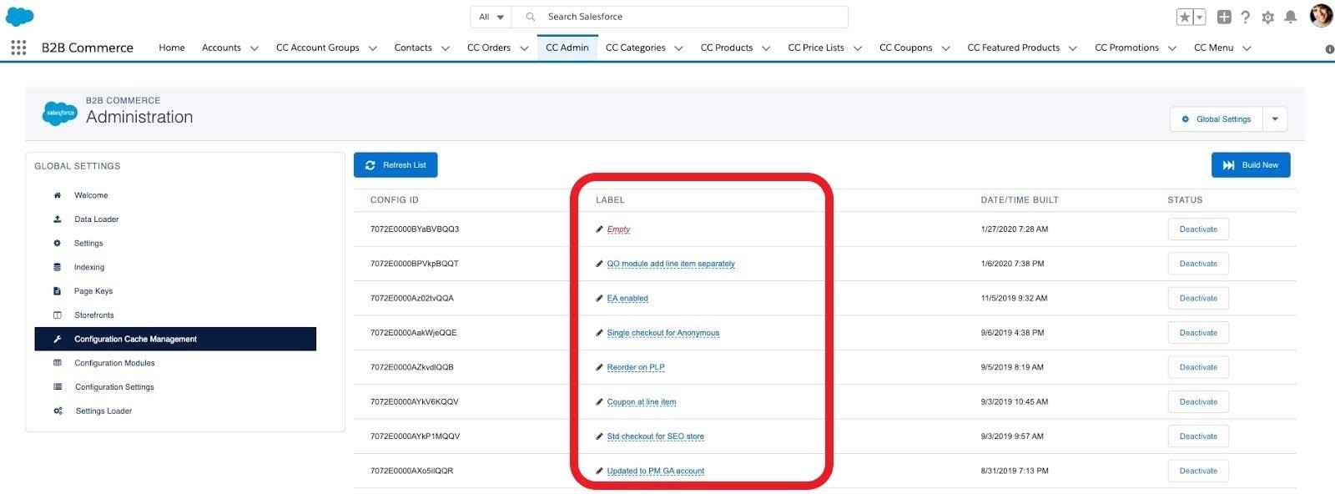Expand the CC Account Groups chevron
Image resolution: width=1335 pixels, height=494 pixels.
pyautogui.click(x=373, y=48)
